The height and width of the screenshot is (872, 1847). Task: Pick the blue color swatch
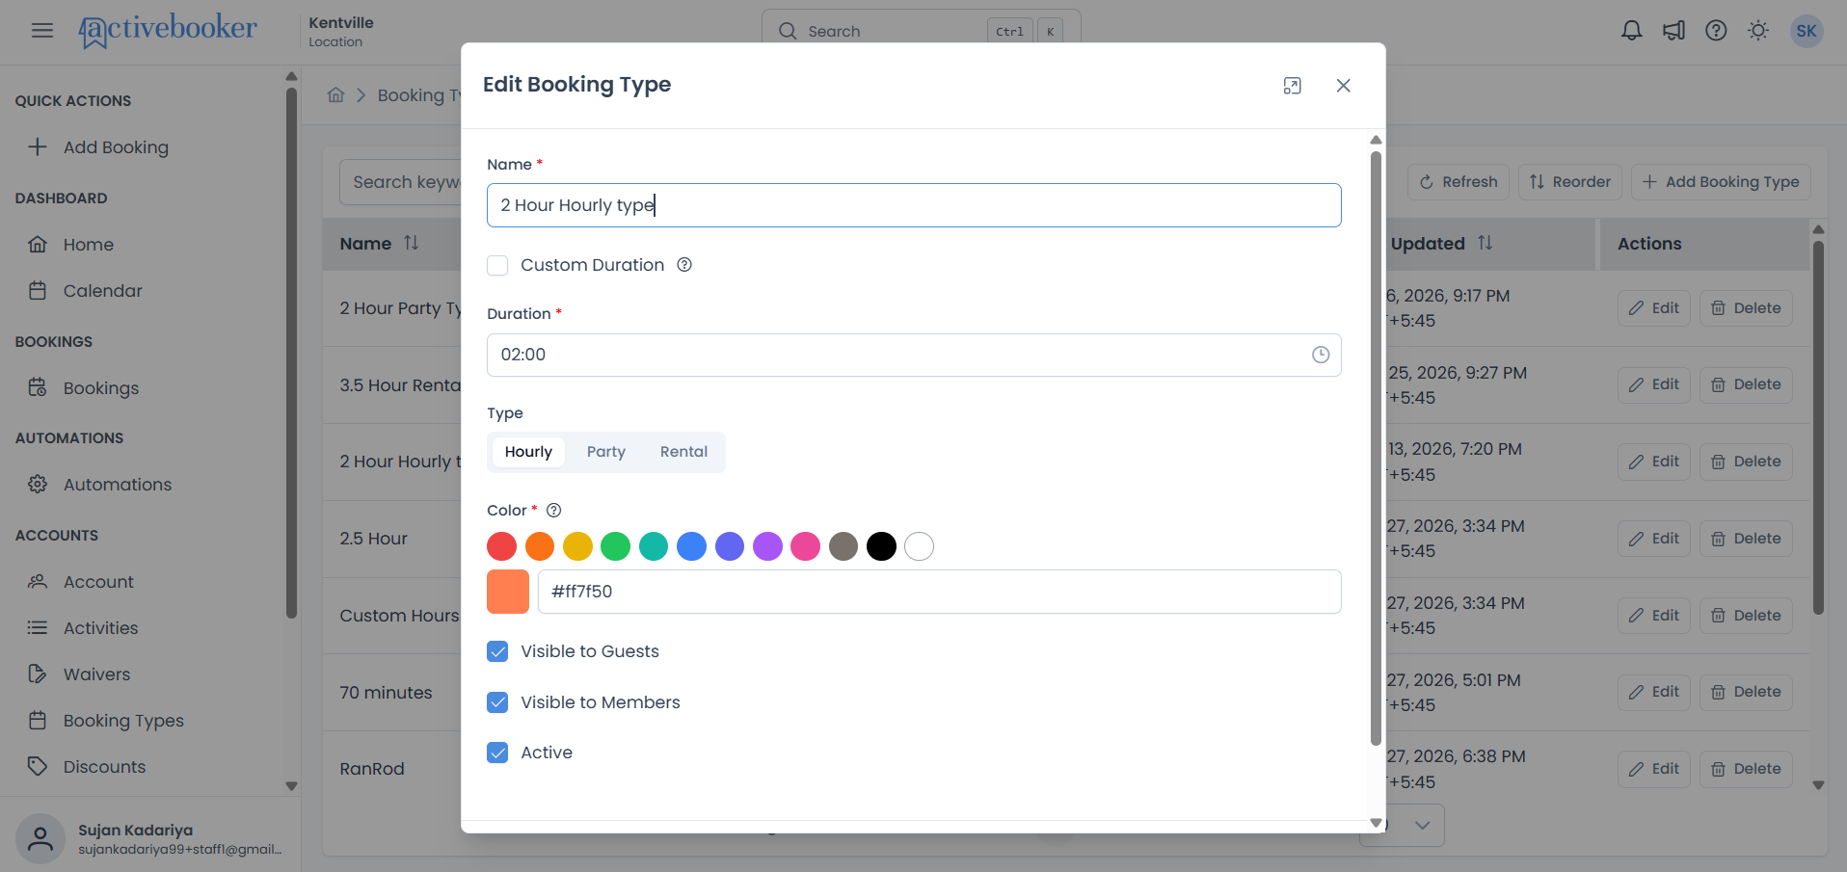pos(691,546)
